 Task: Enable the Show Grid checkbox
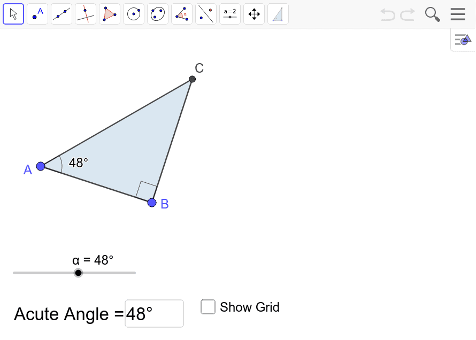tap(208, 307)
